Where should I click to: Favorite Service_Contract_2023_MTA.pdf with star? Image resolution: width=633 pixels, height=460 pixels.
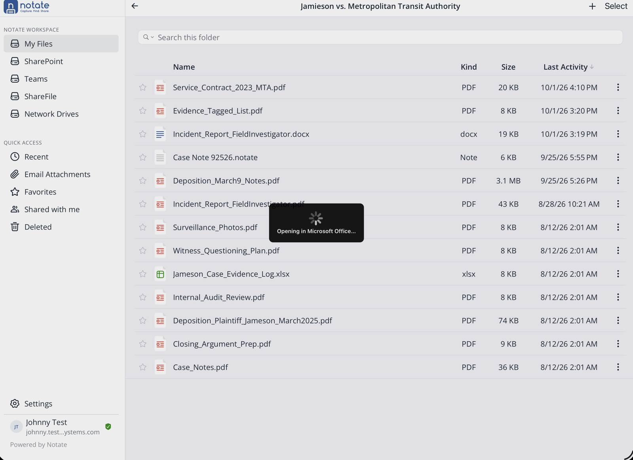143,87
